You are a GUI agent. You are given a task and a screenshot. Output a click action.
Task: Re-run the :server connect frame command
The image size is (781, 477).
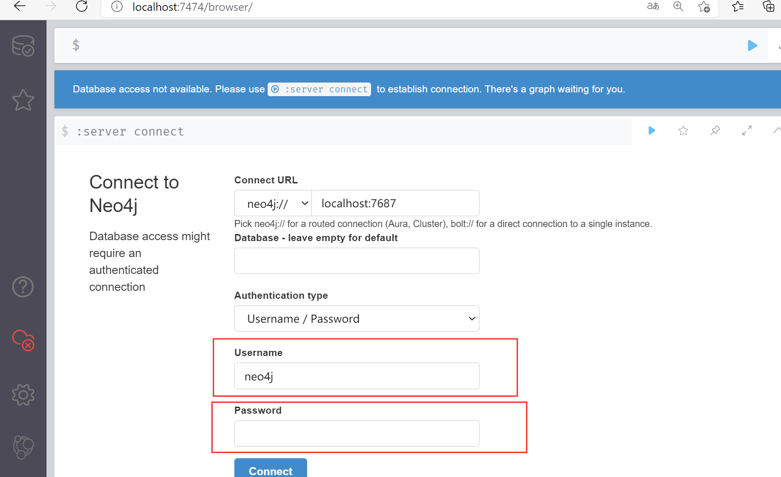[652, 130]
